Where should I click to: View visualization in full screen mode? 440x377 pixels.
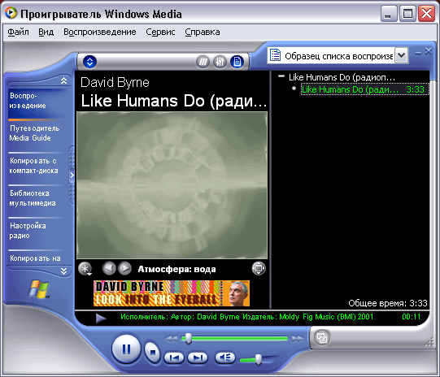(259, 268)
